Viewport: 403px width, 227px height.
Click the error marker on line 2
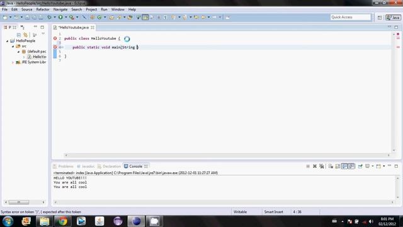tap(55, 38)
